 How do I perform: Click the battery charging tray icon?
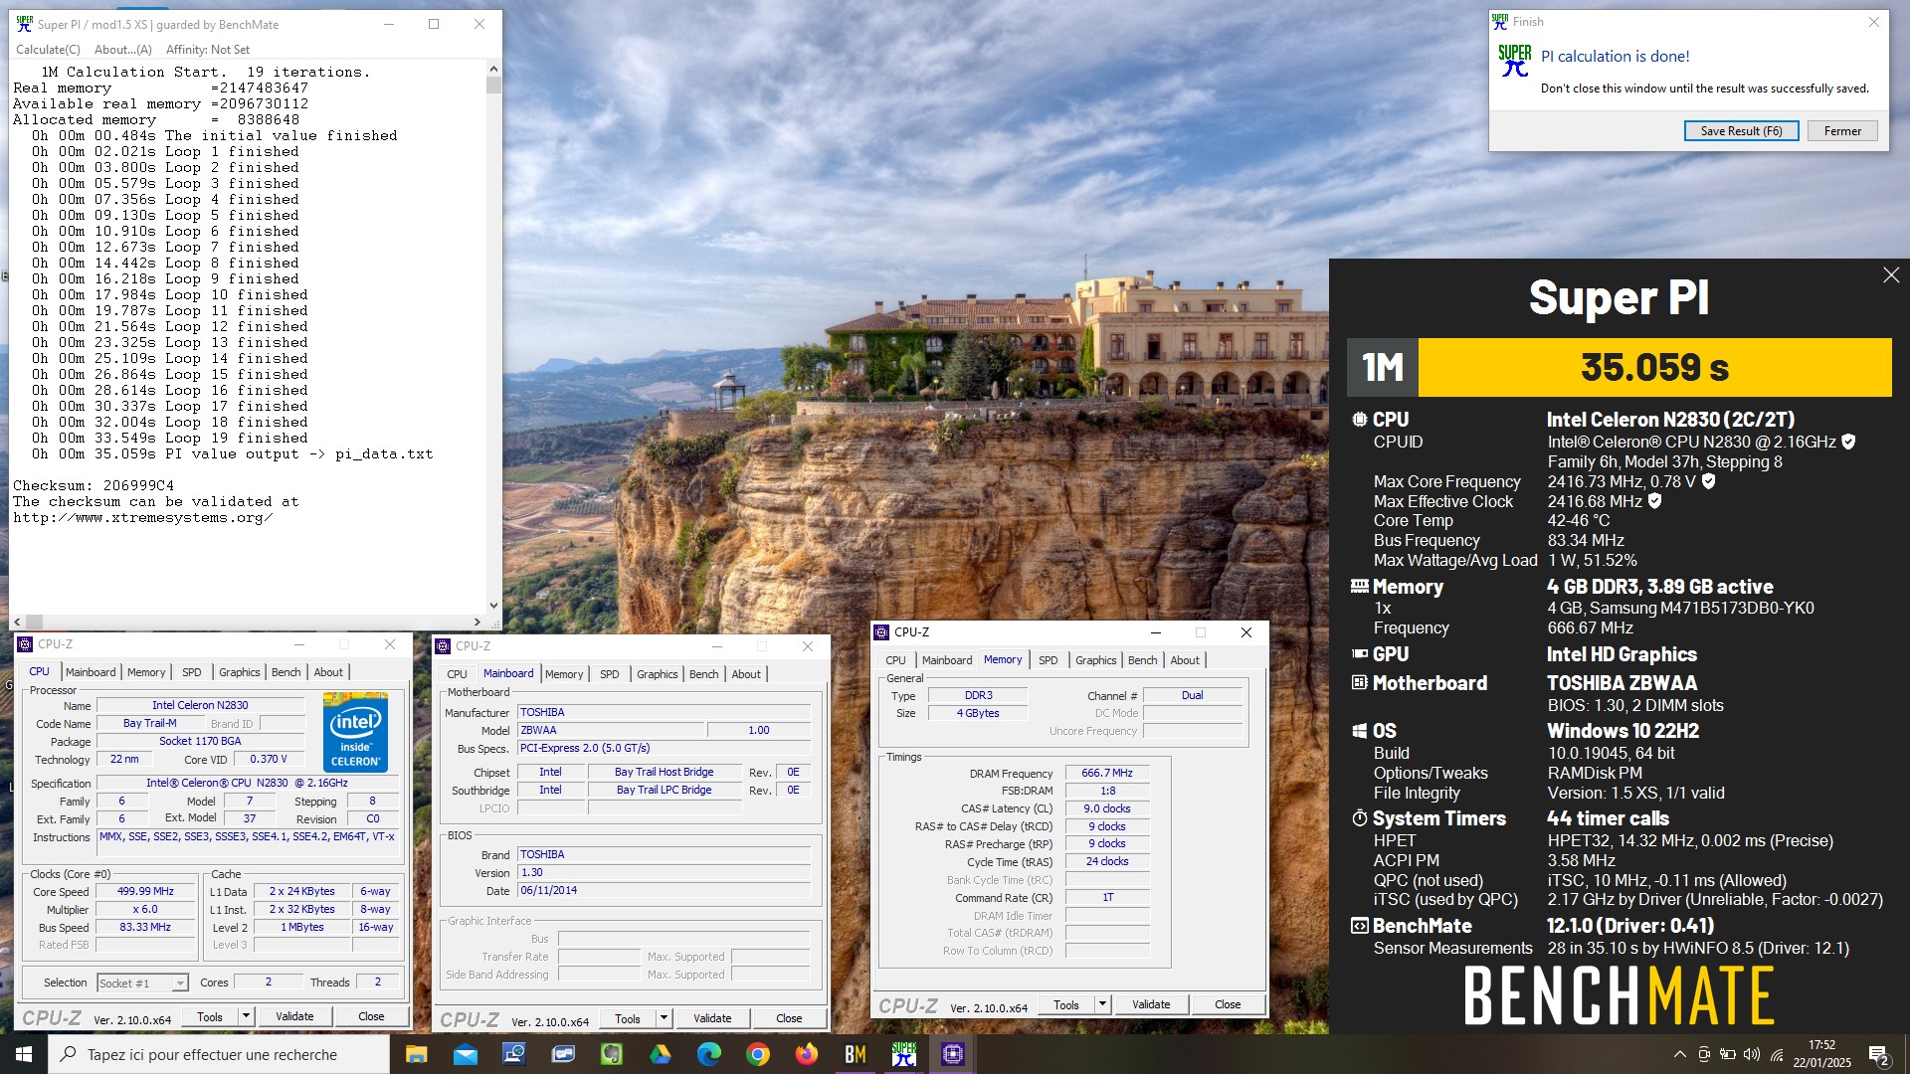tap(1727, 1054)
